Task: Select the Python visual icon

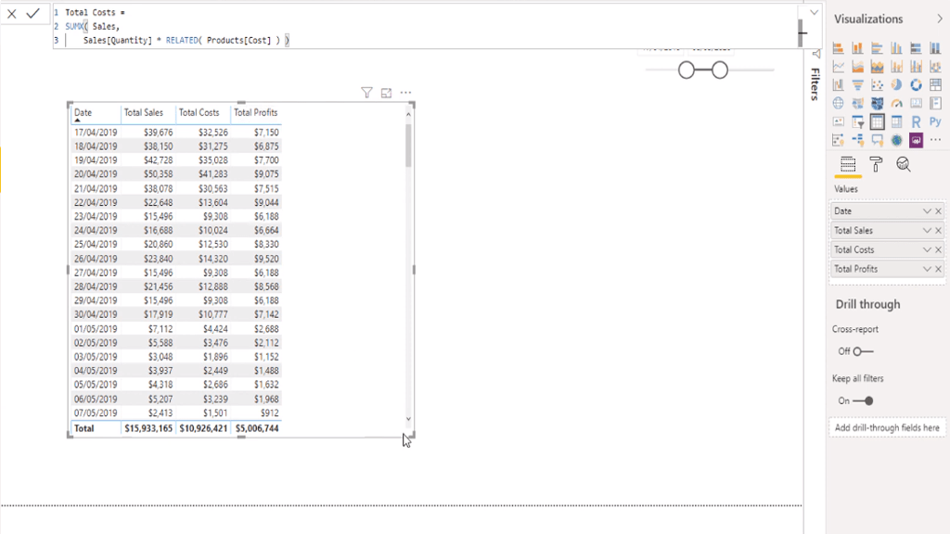Action: tap(935, 122)
